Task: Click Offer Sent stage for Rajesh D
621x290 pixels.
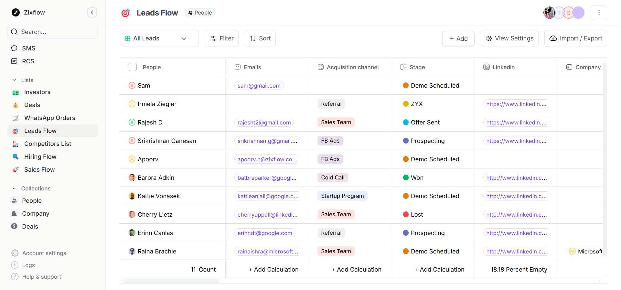Action: pos(421,123)
